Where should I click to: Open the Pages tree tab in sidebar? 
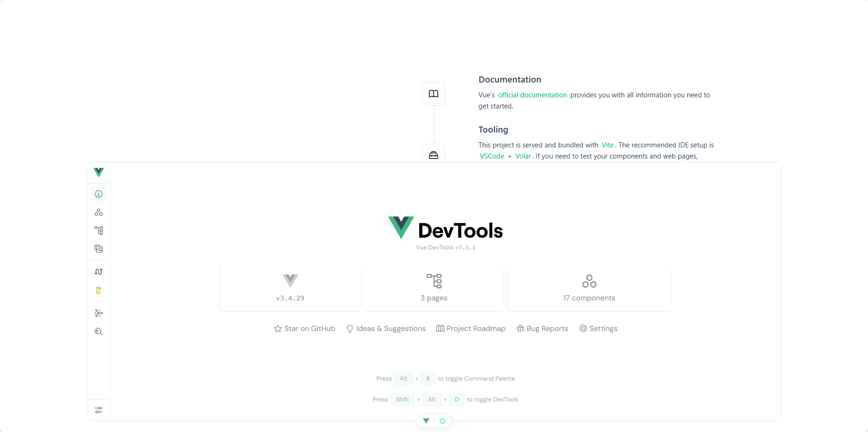coord(99,230)
